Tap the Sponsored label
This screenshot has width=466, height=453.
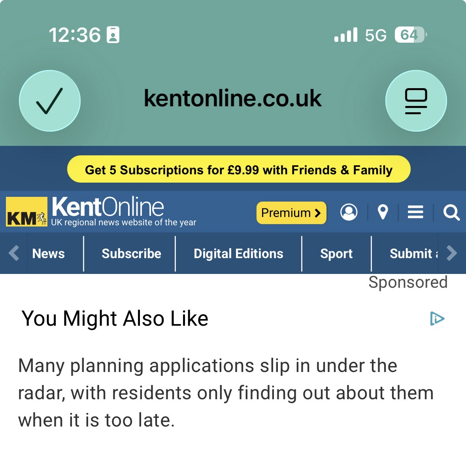[x=408, y=282]
